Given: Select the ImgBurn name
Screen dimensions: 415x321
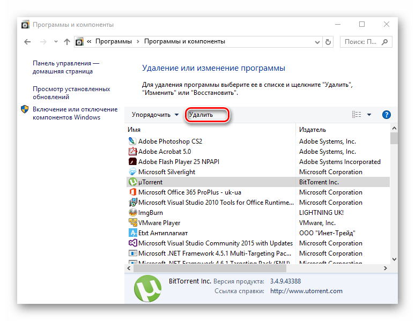Looking at the screenshot, I should (x=150, y=213).
